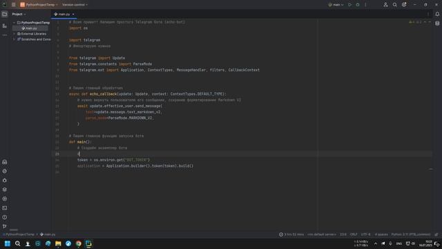
Task: Select main.py in project tree
Action: [x=30, y=28]
